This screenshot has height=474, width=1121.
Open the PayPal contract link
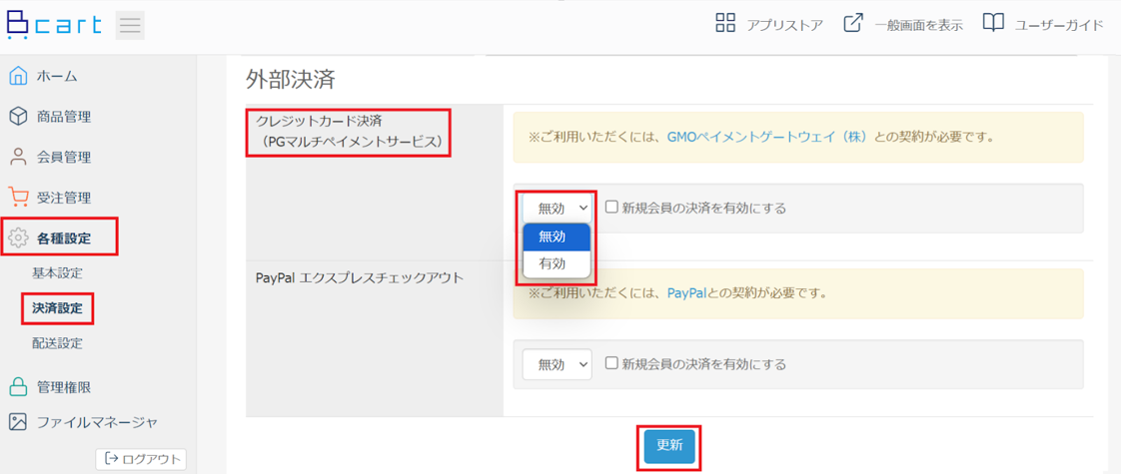pyautogui.click(x=687, y=293)
